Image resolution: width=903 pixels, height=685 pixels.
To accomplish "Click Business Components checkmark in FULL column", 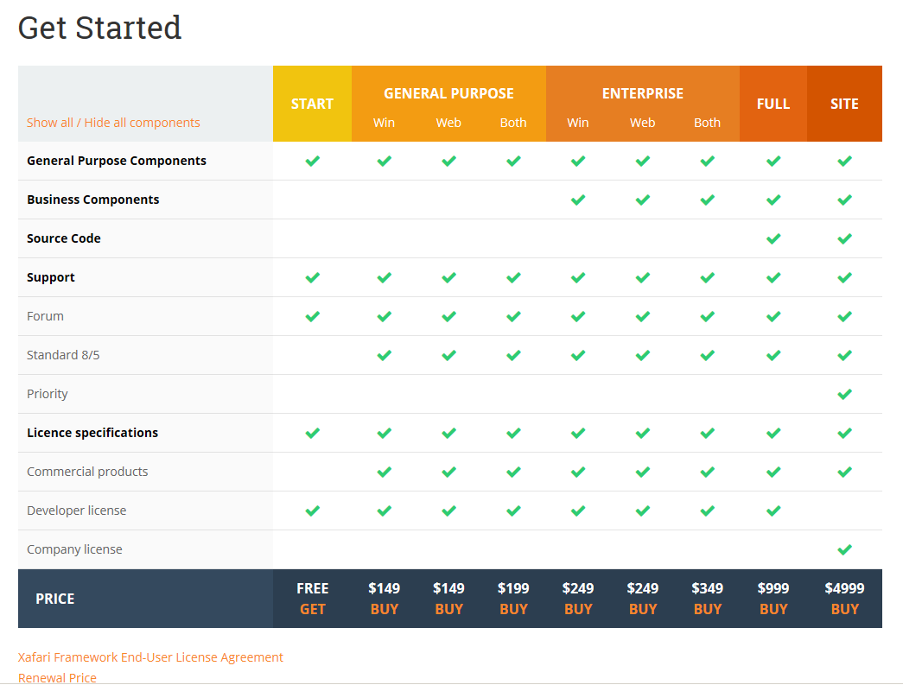I will 773,200.
